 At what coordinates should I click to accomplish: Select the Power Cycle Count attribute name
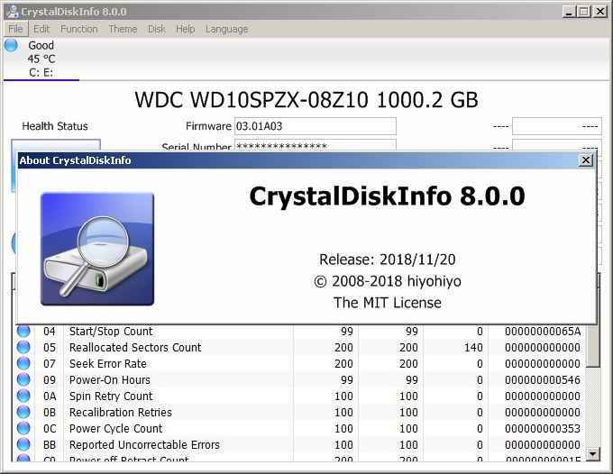click(115, 429)
